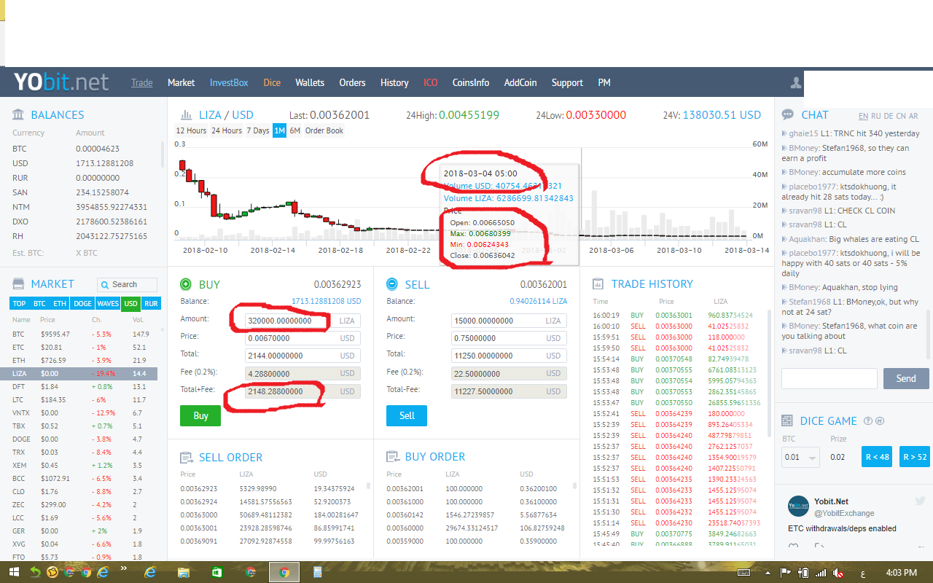This screenshot has height=583, width=933.
Task: Click the 1713.12881208 USD buy balance link
Action: (327, 301)
